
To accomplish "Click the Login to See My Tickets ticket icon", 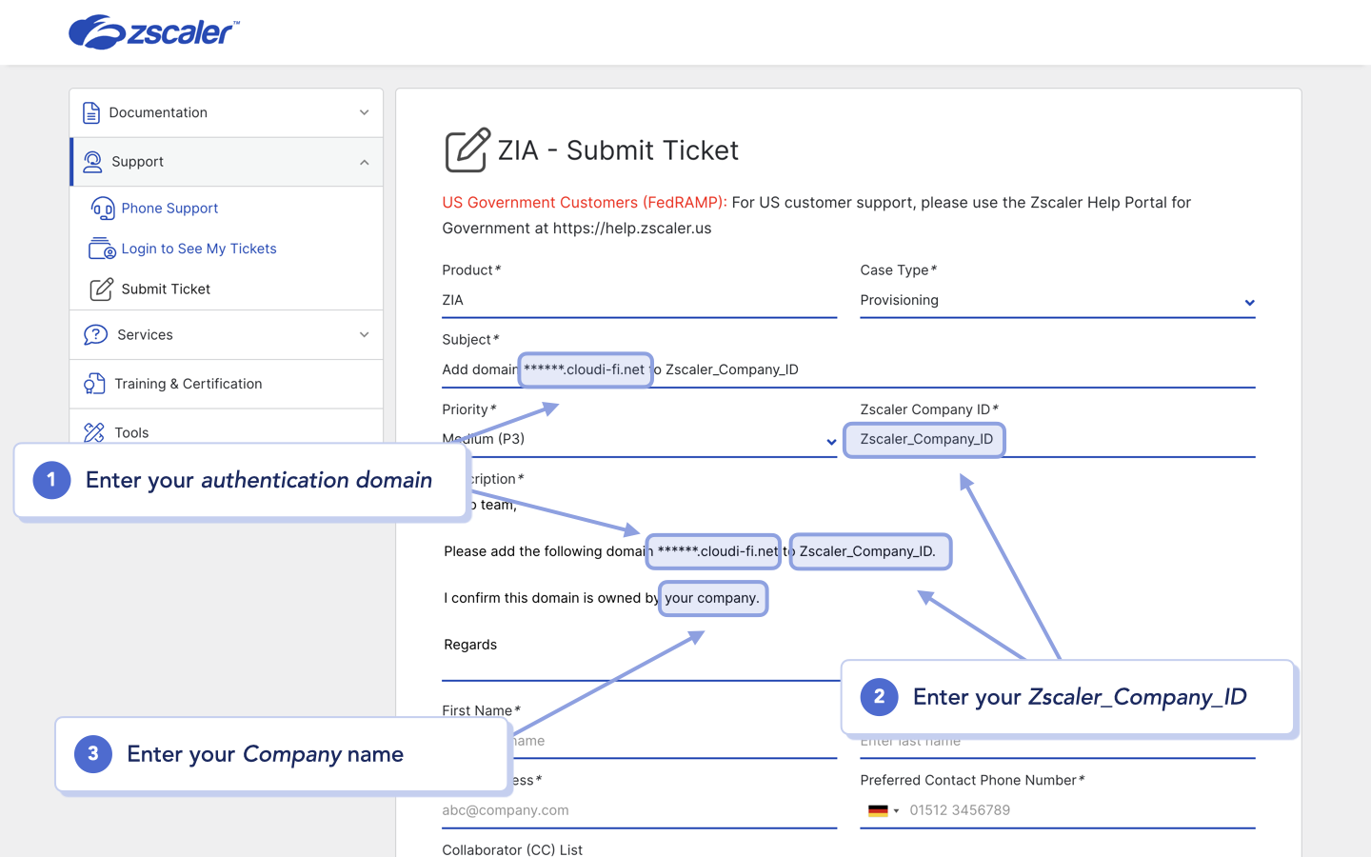I will [x=103, y=249].
